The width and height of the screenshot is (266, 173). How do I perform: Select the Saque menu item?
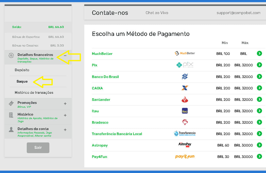[22, 81]
